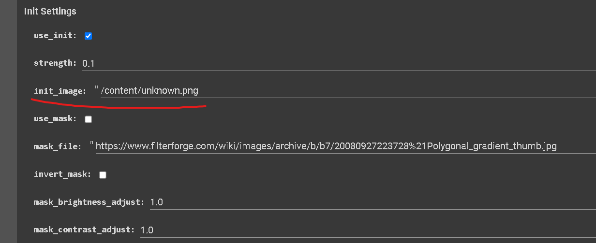The image size is (596, 243).
Task: Click the underlined init_image label
Action: tap(60, 91)
